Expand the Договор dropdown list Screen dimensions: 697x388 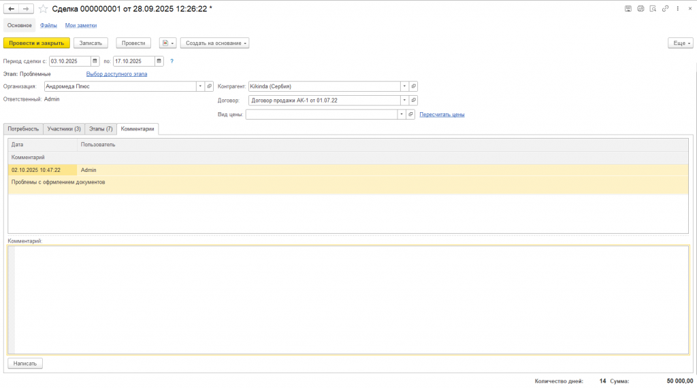coord(404,101)
